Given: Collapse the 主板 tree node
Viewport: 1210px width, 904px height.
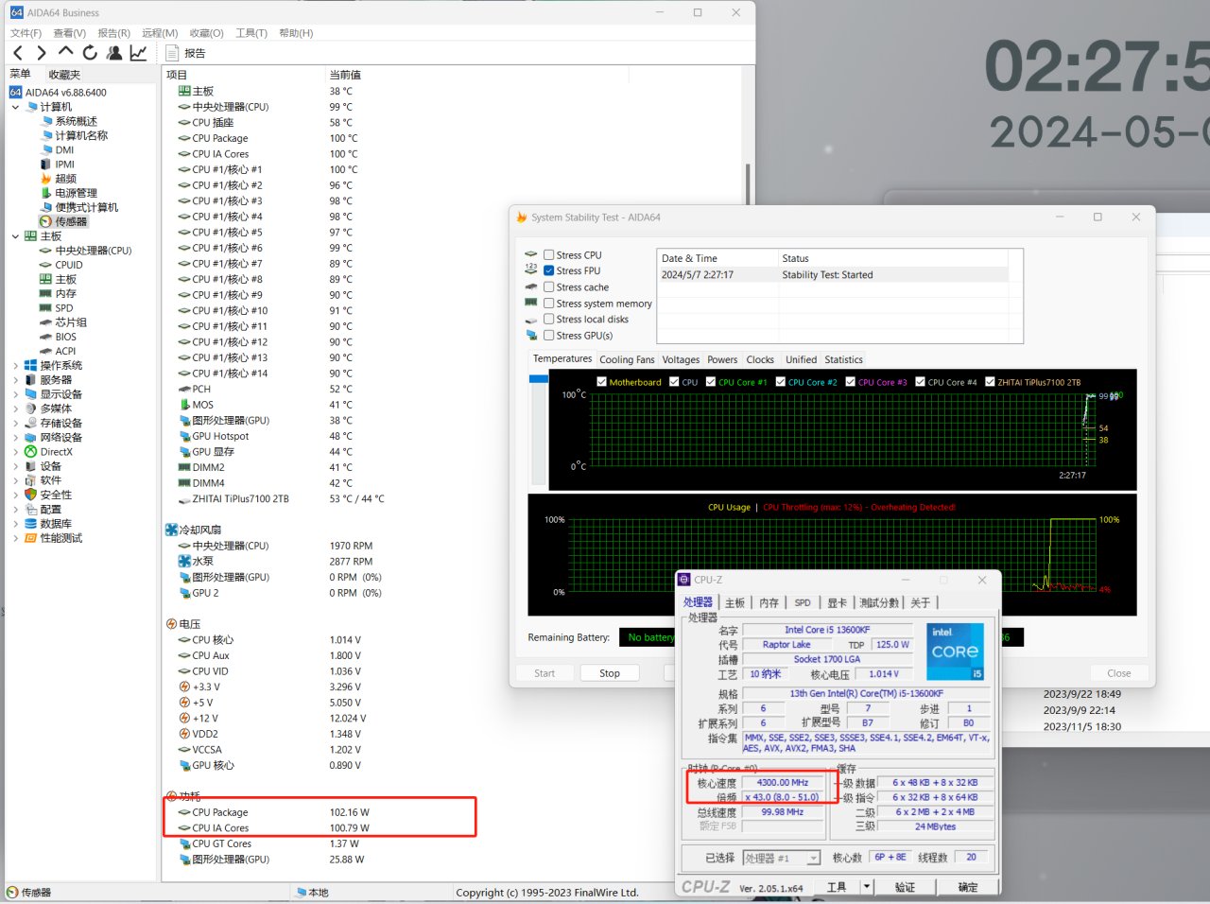Looking at the screenshot, I should pyautogui.click(x=16, y=236).
